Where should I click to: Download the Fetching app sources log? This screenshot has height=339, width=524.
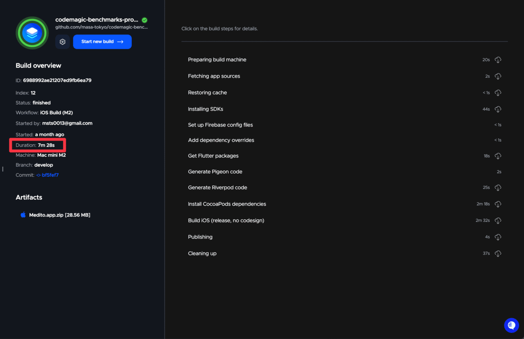click(498, 76)
